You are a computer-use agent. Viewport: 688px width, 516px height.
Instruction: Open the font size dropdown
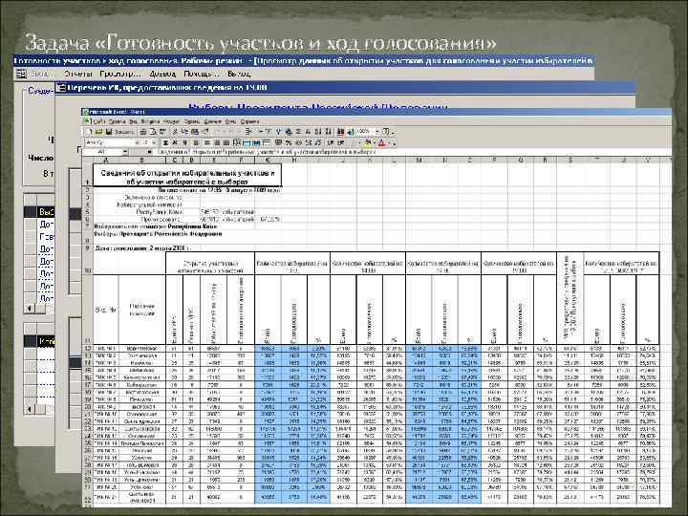(x=154, y=142)
